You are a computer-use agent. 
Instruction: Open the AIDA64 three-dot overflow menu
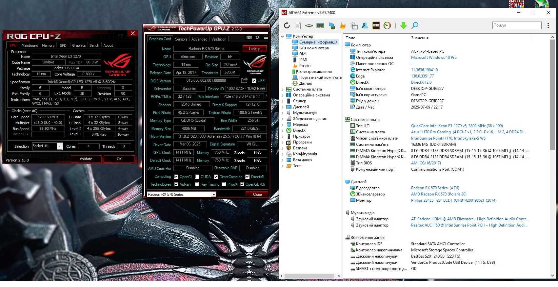[548, 25]
